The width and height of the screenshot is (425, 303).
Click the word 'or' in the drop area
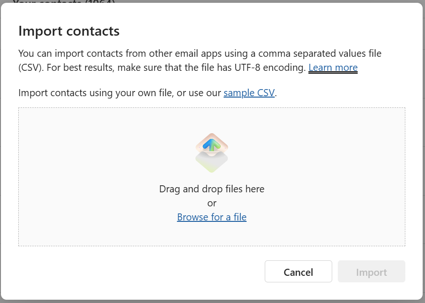[x=211, y=203]
